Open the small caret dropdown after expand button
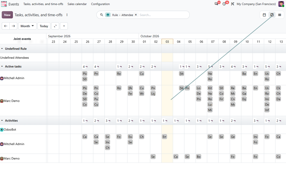This screenshot has width=286, height=179. click(x=64, y=26)
